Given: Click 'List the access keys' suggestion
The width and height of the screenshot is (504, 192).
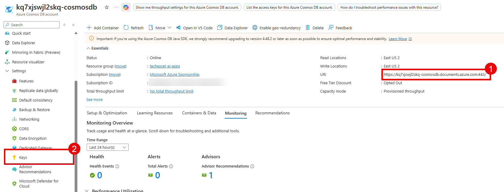Looking at the screenshot, I should point(290,7).
